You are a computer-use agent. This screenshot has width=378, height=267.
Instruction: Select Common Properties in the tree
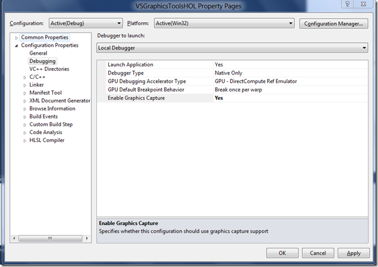pos(45,37)
